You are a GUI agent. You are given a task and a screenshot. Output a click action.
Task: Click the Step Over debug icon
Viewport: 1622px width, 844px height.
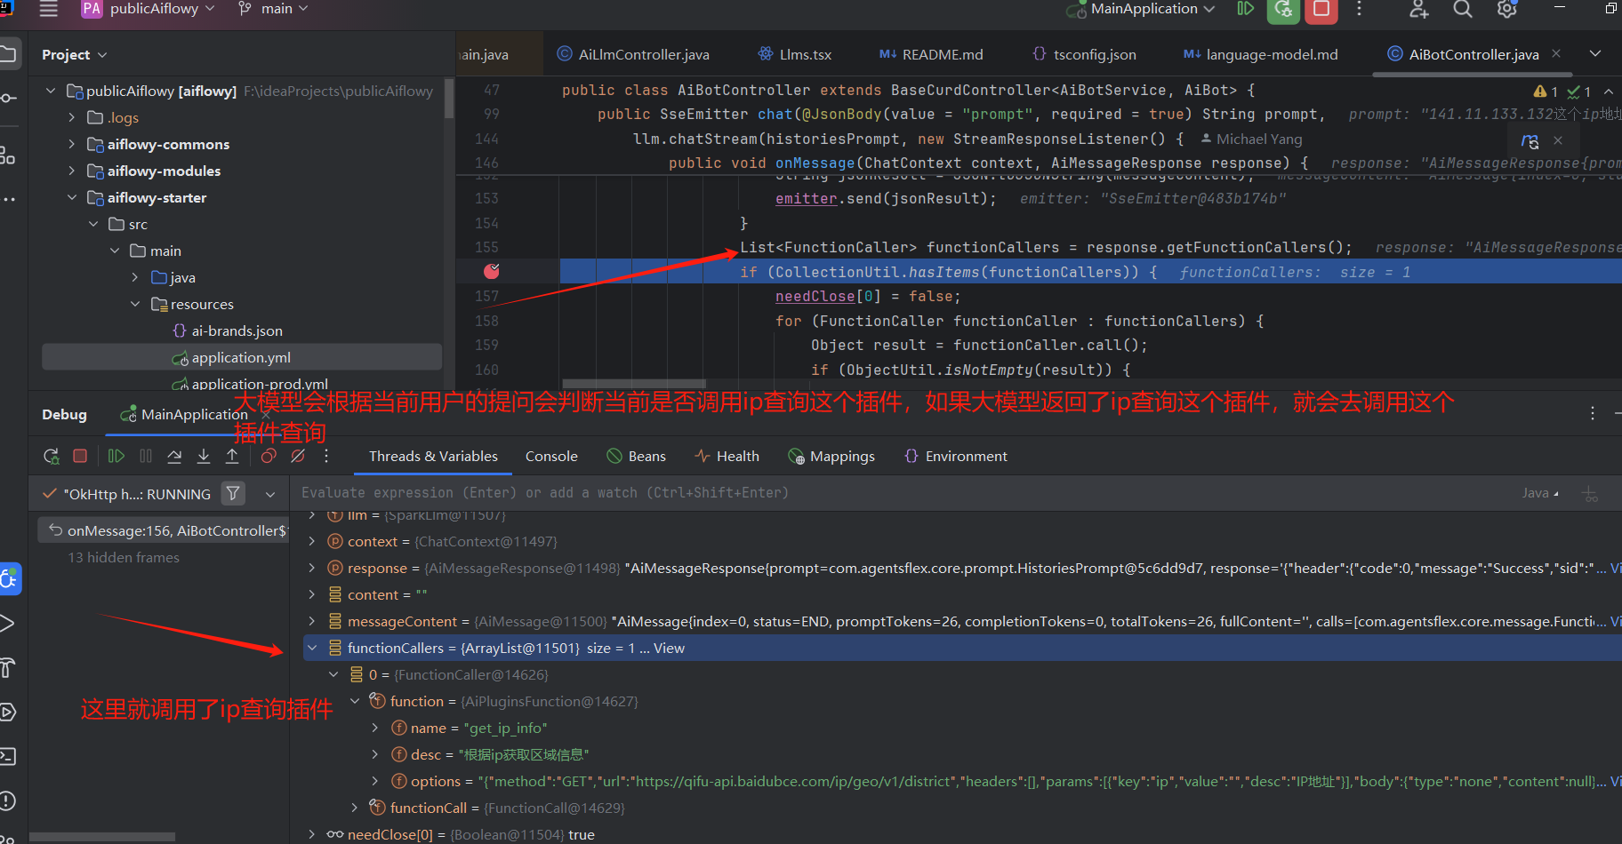click(174, 456)
